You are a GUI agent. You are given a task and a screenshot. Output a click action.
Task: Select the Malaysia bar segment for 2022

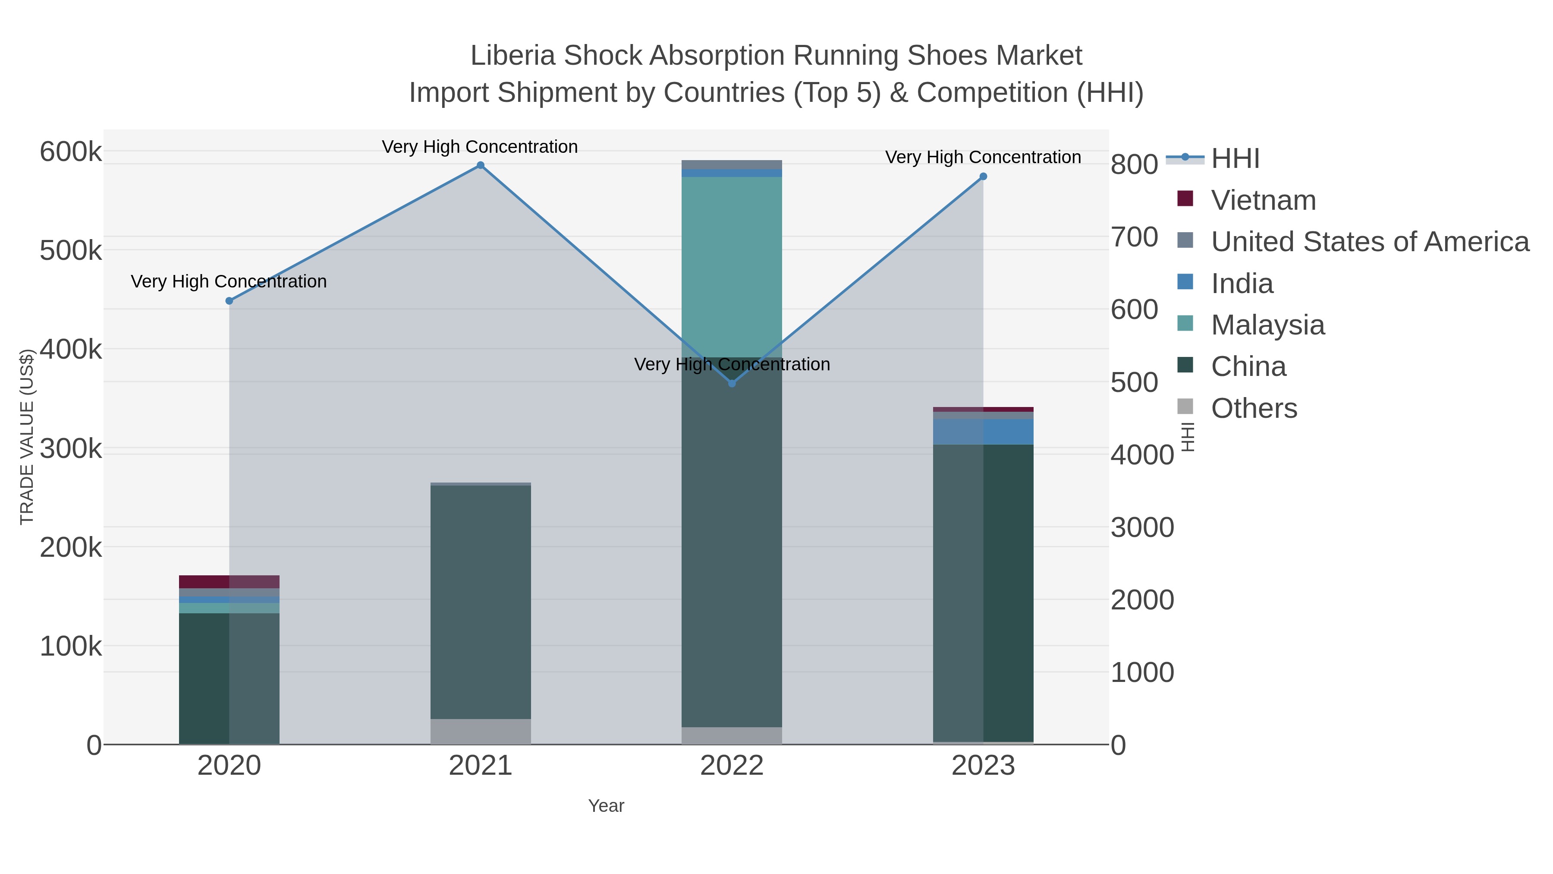pos(732,267)
